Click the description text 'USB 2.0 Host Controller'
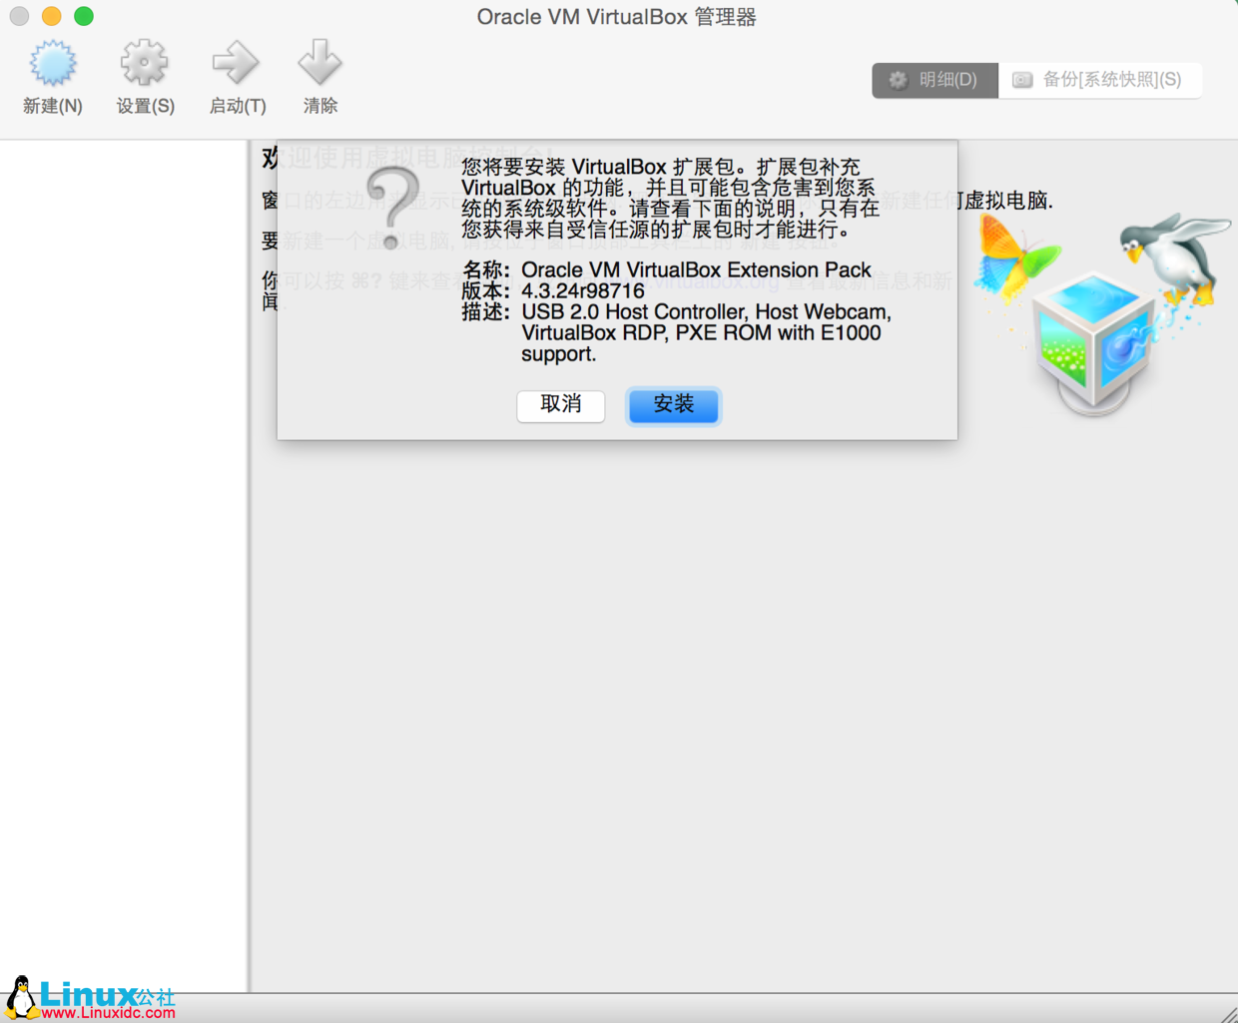Screen dimensions: 1238x1023 tap(633, 311)
